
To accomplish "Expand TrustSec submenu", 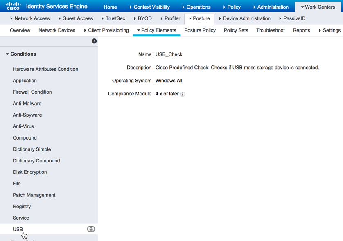I will 113,18.
